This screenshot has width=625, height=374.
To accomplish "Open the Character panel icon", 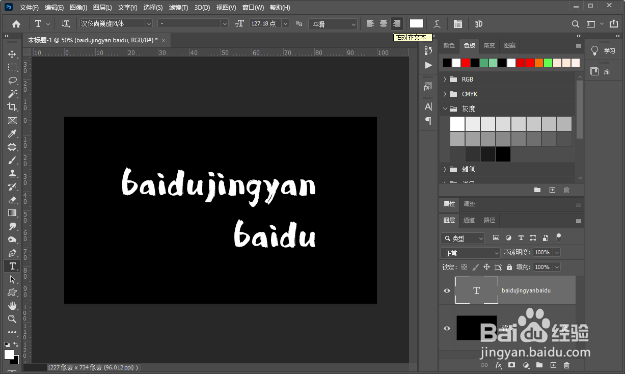I will point(428,106).
